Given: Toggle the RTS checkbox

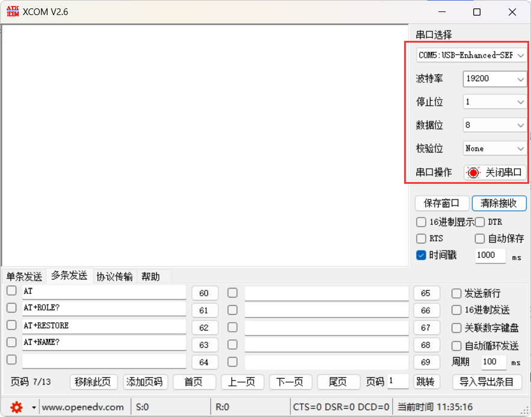Looking at the screenshot, I should pyautogui.click(x=421, y=239).
